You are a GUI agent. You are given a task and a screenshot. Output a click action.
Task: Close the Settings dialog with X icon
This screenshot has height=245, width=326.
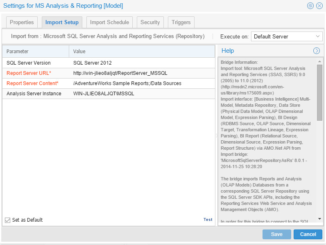pyautogui.click(x=319, y=6)
